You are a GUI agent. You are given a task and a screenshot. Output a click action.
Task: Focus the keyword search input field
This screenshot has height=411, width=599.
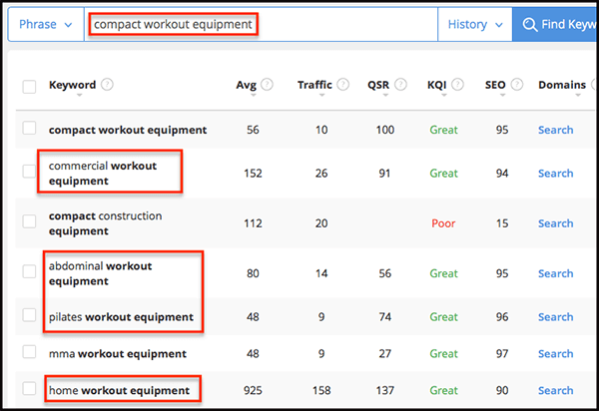pos(261,24)
